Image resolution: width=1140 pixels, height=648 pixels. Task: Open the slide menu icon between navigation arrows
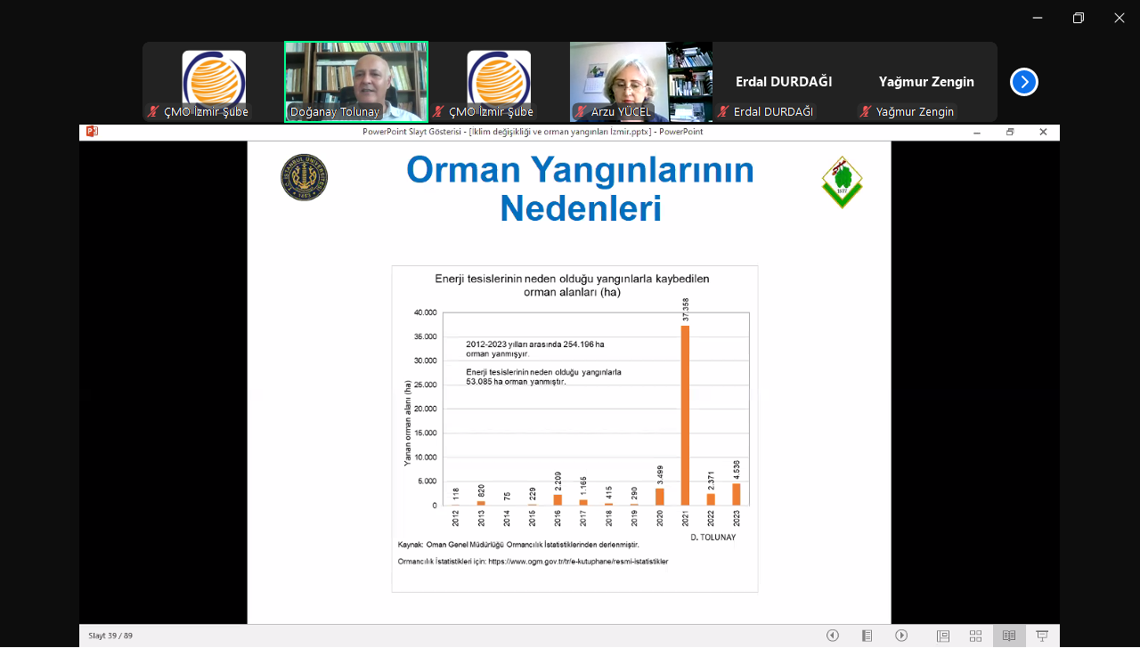[x=867, y=636]
